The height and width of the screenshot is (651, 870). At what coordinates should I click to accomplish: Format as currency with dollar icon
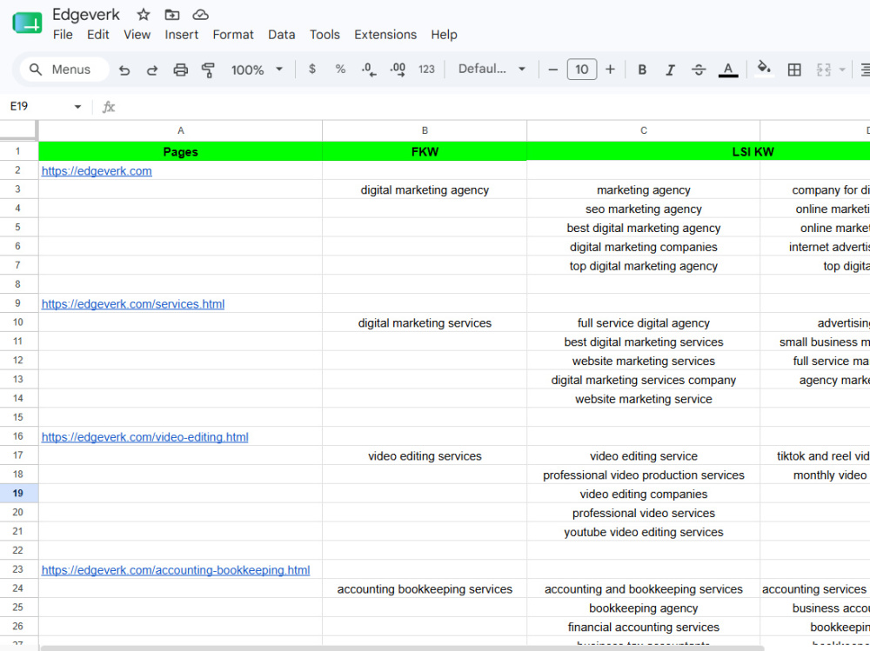(312, 70)
